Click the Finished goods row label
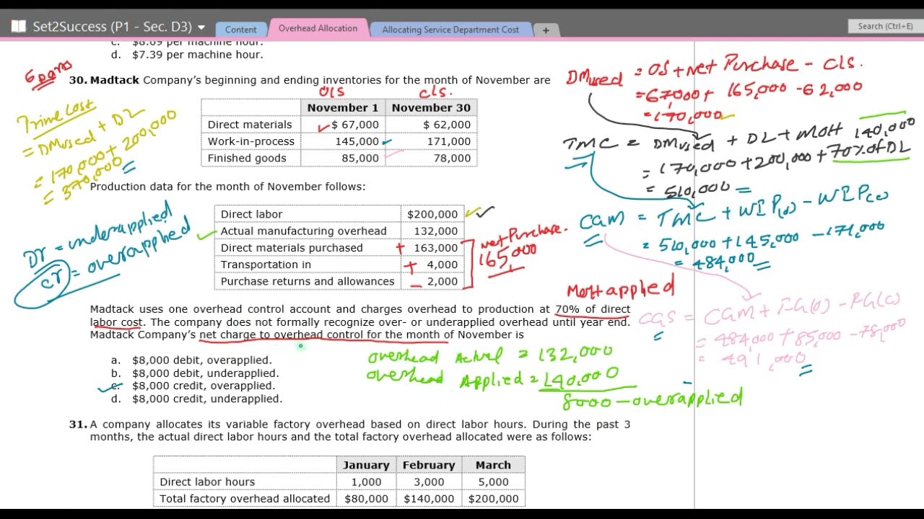 [x=247, y=158]
